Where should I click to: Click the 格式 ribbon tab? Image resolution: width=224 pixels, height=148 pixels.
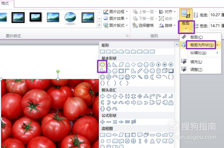click(5, 3)
